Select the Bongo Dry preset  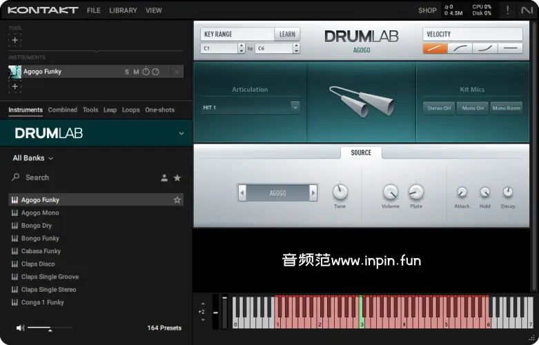(x=37, y=226)
